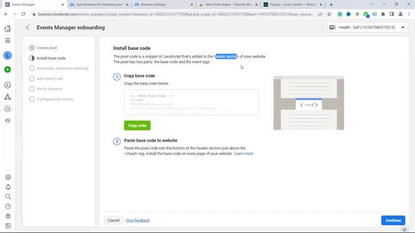Image resolution: width=415 pixels, height=233 pixels.
Task: Open the custom conversions star icon
Action: pos(8,109)
